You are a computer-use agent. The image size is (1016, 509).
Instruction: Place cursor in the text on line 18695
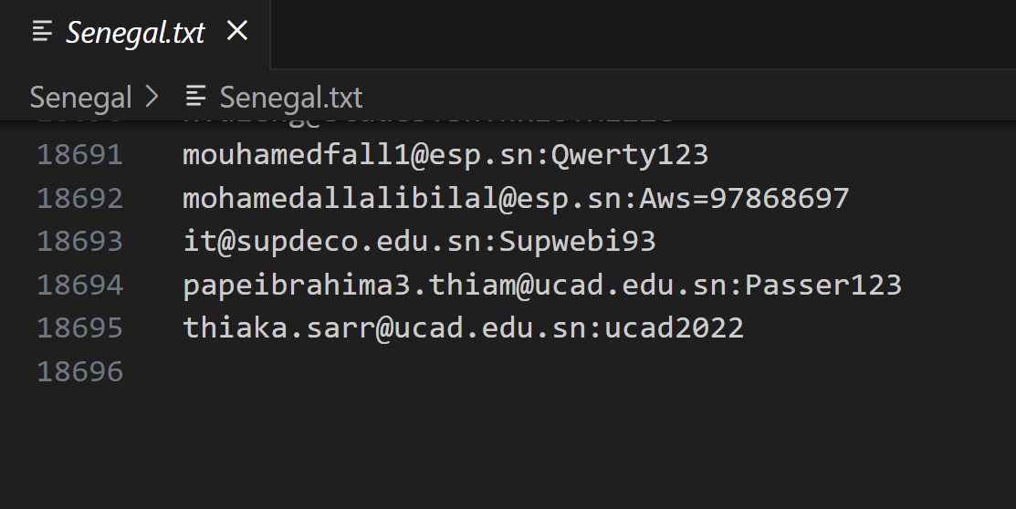463,327
